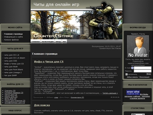Screen dimensions: 153x115
Task: Open the Для поиска article title
Action: click(42, 105)
